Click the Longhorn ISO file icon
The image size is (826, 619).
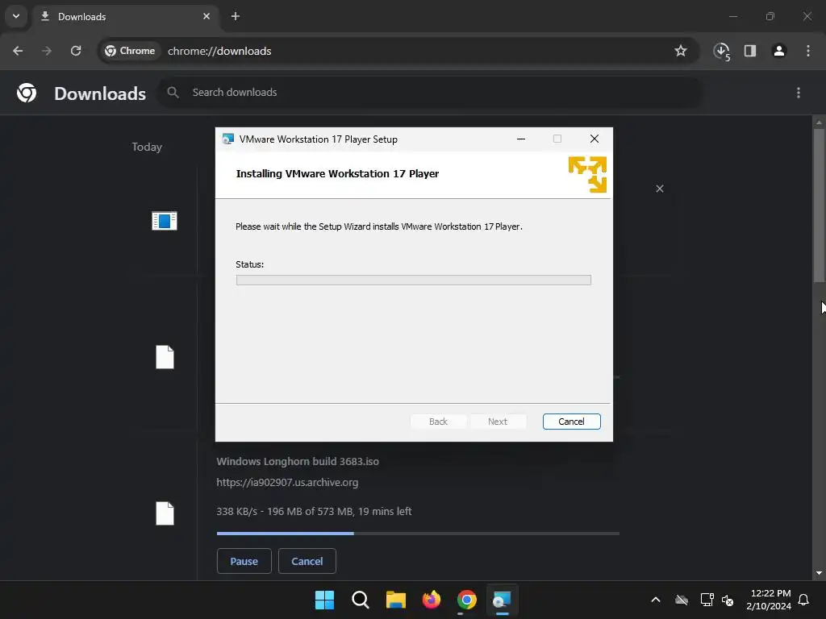(165, 513)
